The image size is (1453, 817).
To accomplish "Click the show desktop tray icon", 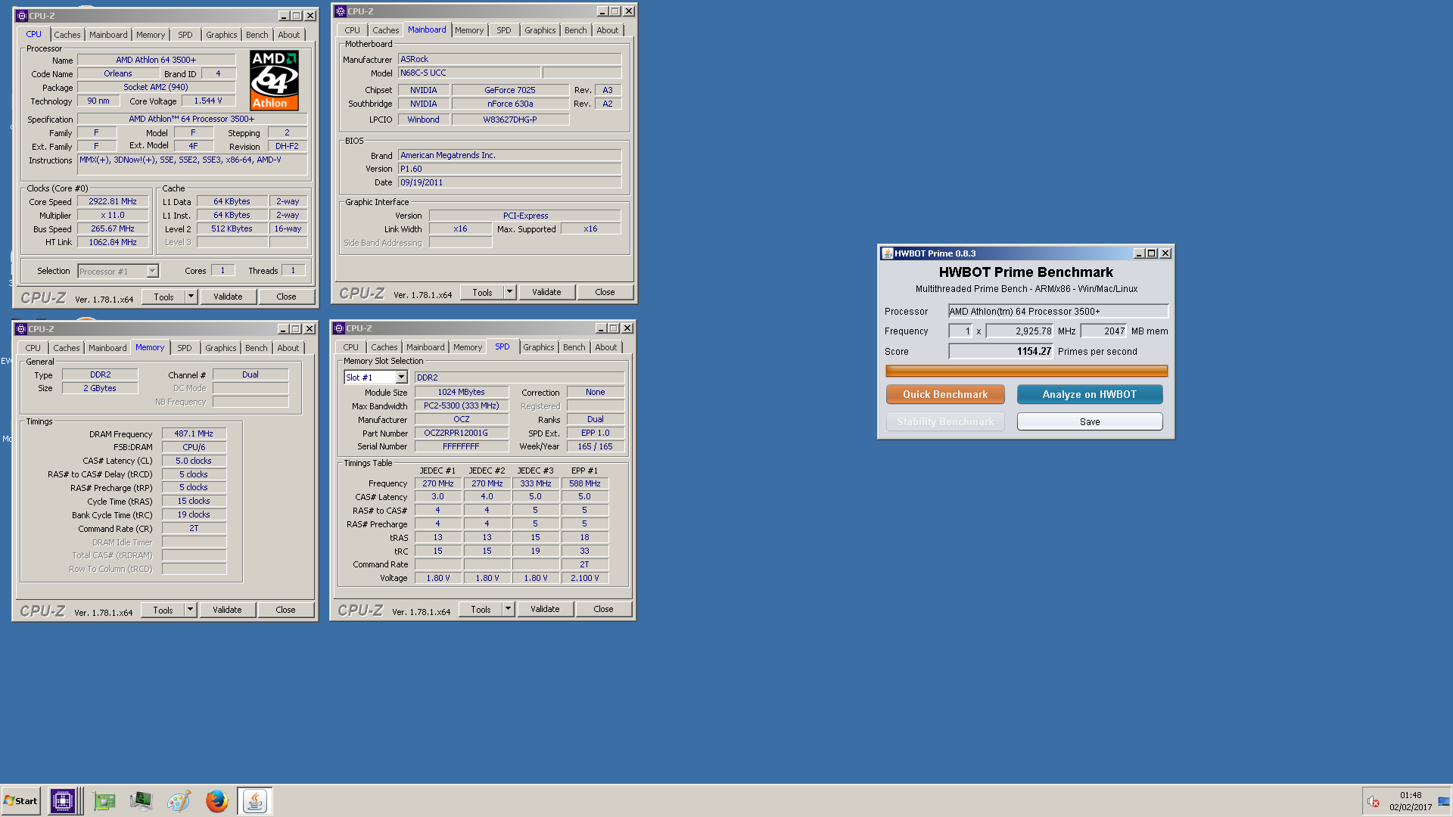I will (1444, 801).
